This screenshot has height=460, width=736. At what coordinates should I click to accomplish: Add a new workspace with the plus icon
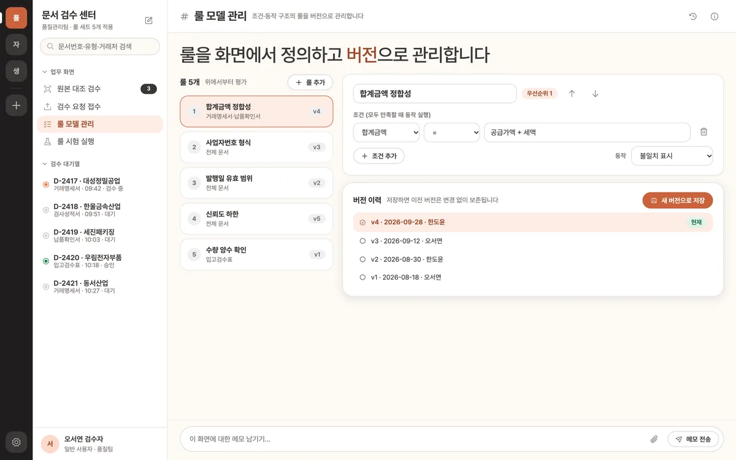pyautogui.click(x=16, y=105)
